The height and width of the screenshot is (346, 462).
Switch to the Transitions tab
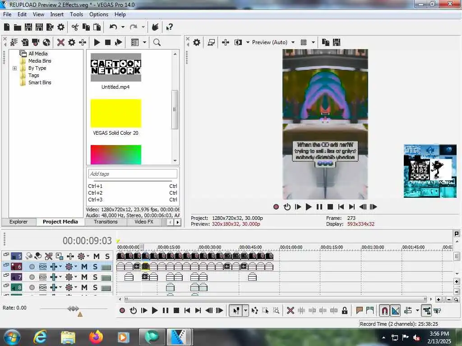coord(106,222)
